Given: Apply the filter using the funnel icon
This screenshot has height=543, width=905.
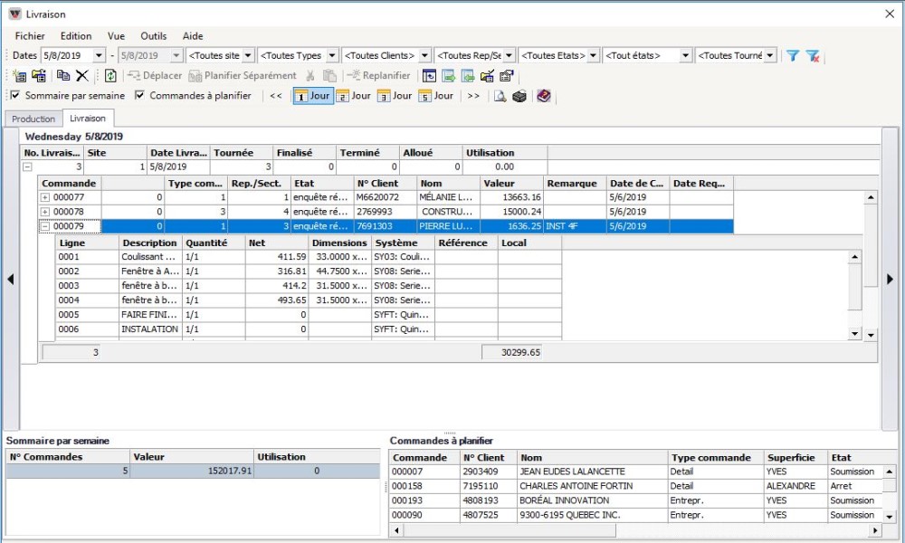Looking at the screenshot, I should pos(793,56).
